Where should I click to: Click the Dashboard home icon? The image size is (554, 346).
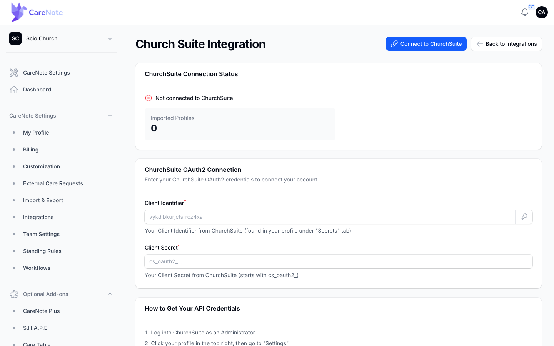pyautogui.click(x=14, y=90)
